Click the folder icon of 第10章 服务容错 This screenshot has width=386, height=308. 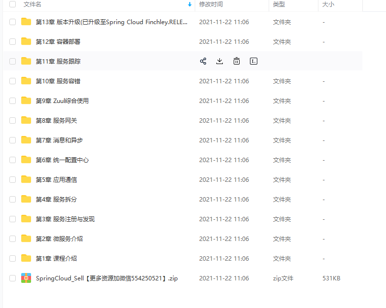pyautogui.click(x=26, y=81)
